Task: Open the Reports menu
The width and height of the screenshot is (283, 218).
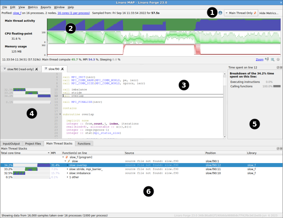Action: 46,7
